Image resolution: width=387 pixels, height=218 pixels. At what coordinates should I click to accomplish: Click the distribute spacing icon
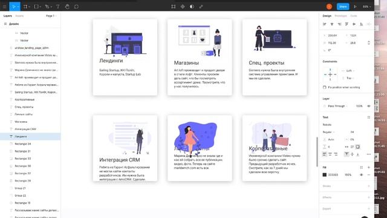pyautogui.click(x=369, y=24)
